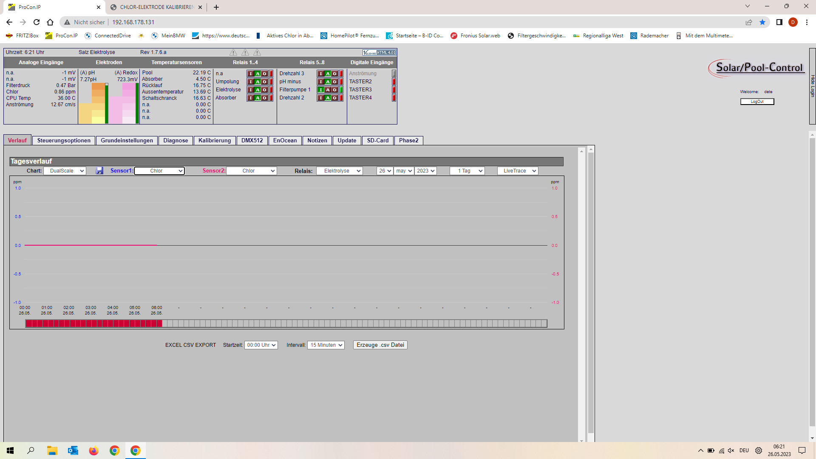Open the Relais Elektrolyse dropdown
This screenshot has width=816, height=459.
pos(340,171)
